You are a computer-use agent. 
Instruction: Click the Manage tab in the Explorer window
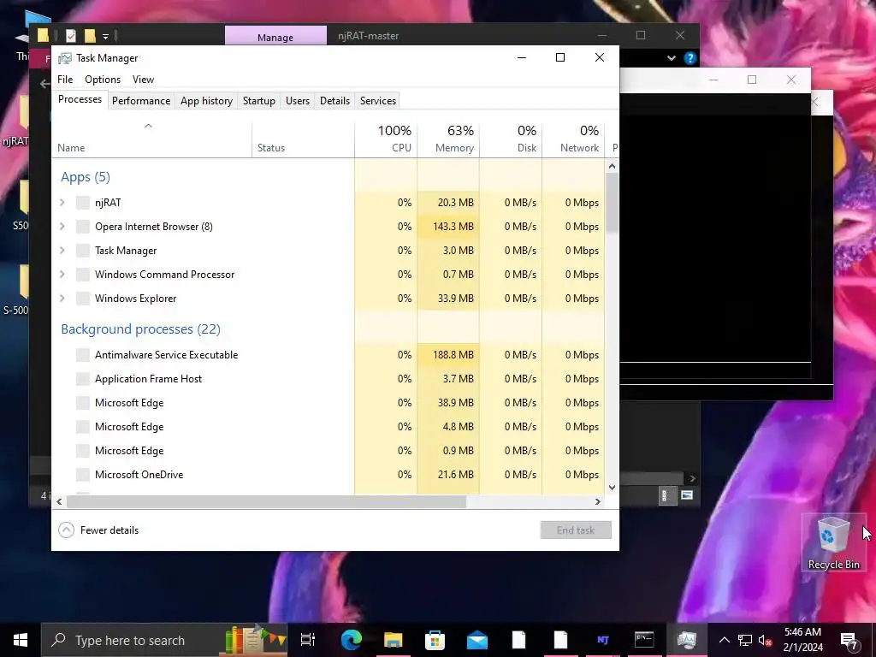coord(275,36)
